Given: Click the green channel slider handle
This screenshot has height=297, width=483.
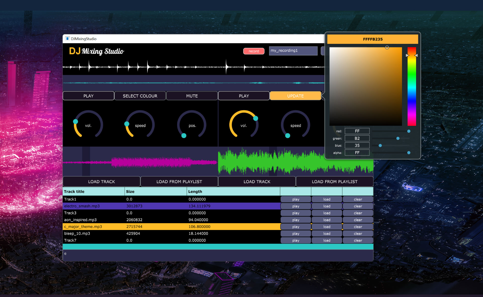Looking at the screenshot, I should coord(398,138).
